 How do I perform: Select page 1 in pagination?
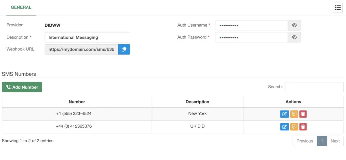tap(322, 141)
